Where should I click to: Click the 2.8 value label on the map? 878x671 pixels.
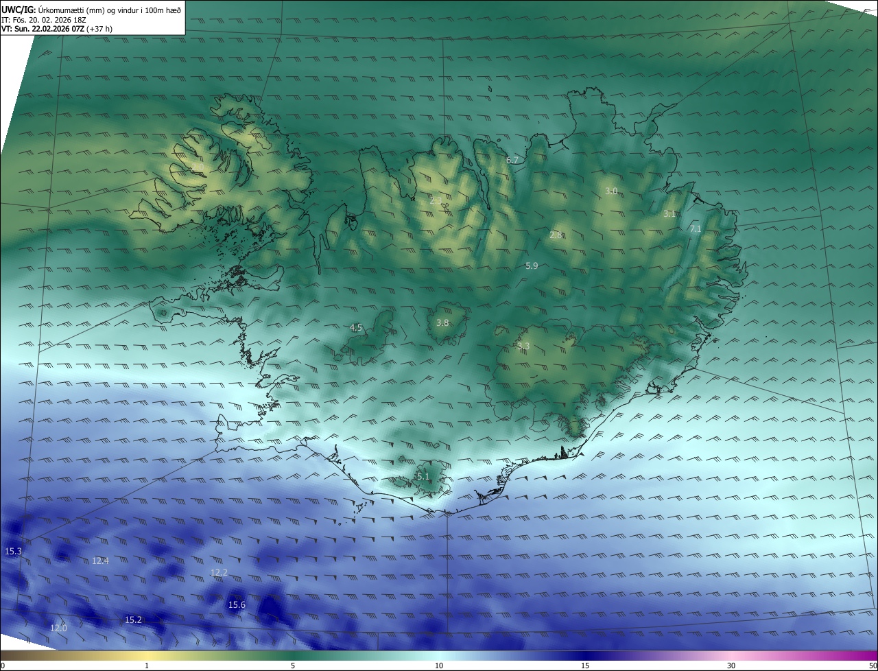click(556, 235)
